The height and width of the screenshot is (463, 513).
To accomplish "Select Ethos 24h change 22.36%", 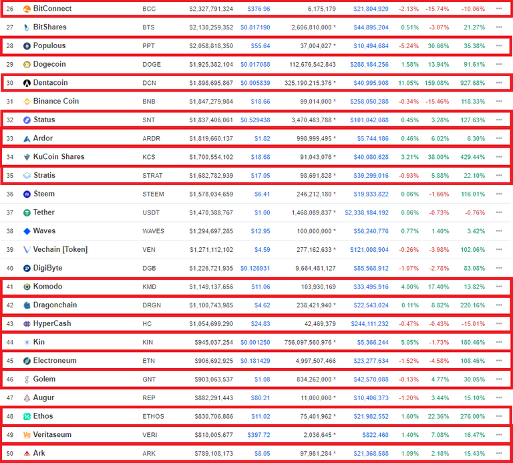I will tap(438, 416).
